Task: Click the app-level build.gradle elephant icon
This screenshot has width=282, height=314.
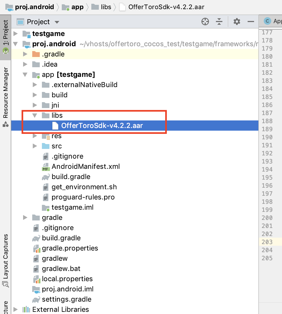Action: 46,177
